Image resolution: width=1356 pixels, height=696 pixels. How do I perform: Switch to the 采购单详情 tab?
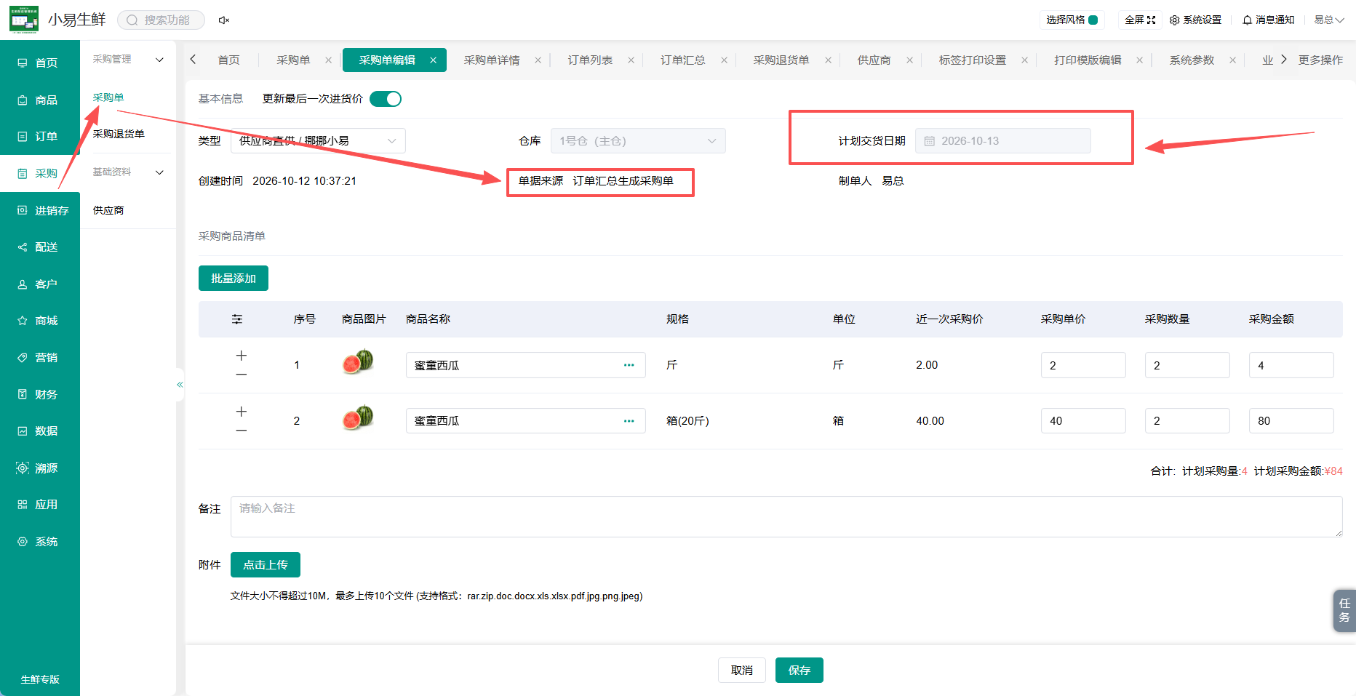(x=492, y=60)
